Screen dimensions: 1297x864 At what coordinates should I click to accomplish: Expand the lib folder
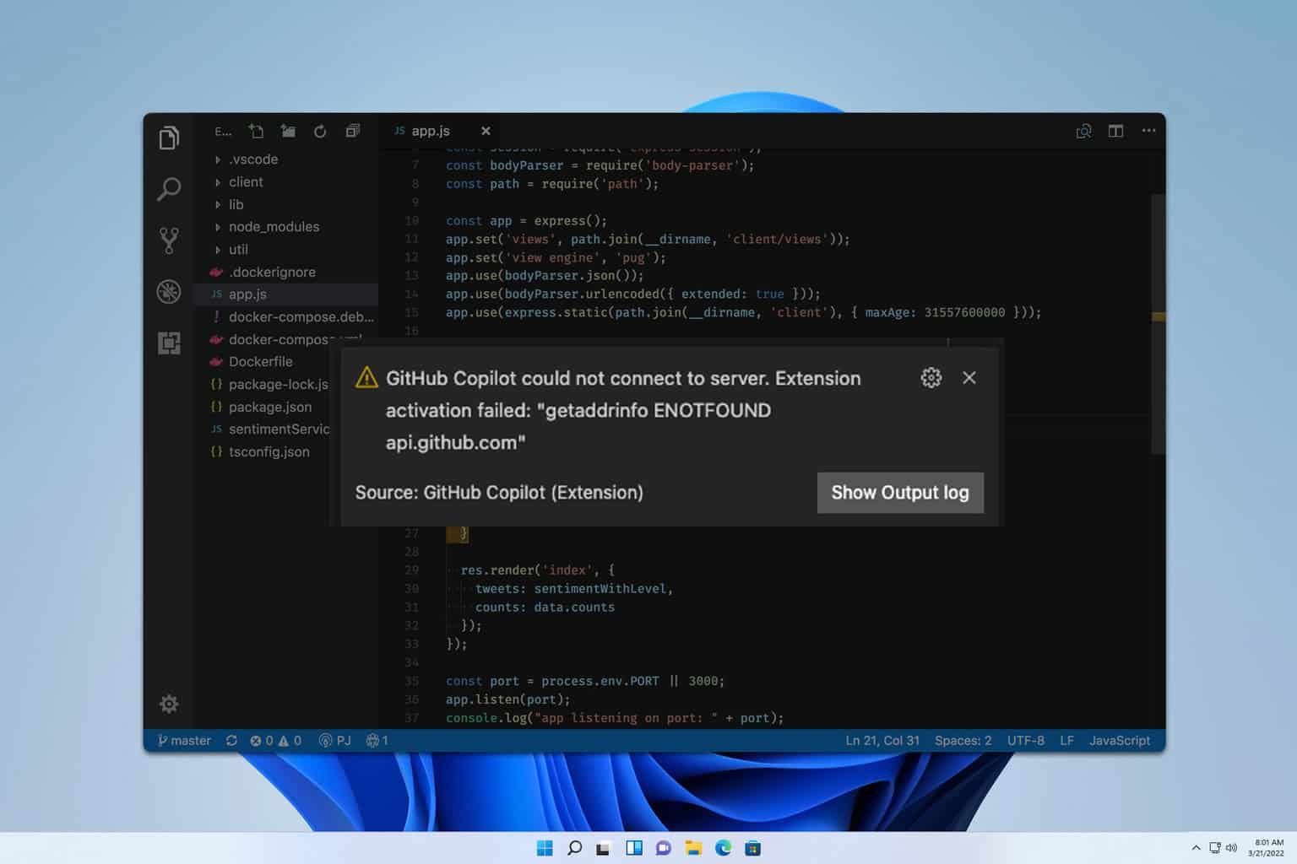click(x=287, y=204)
